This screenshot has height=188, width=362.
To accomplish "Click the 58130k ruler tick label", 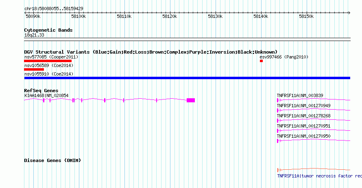I will pos(215,16).
